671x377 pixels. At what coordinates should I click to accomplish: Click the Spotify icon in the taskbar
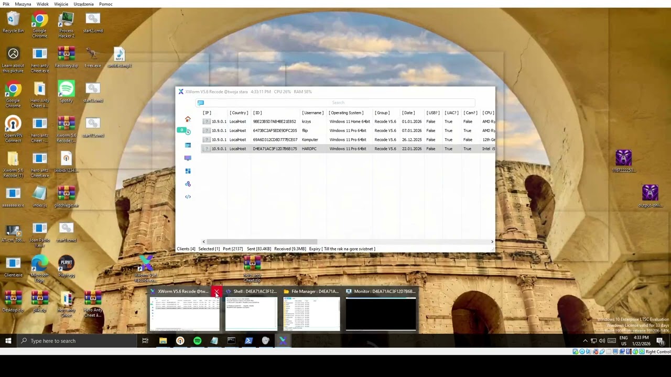coord(197,341)
